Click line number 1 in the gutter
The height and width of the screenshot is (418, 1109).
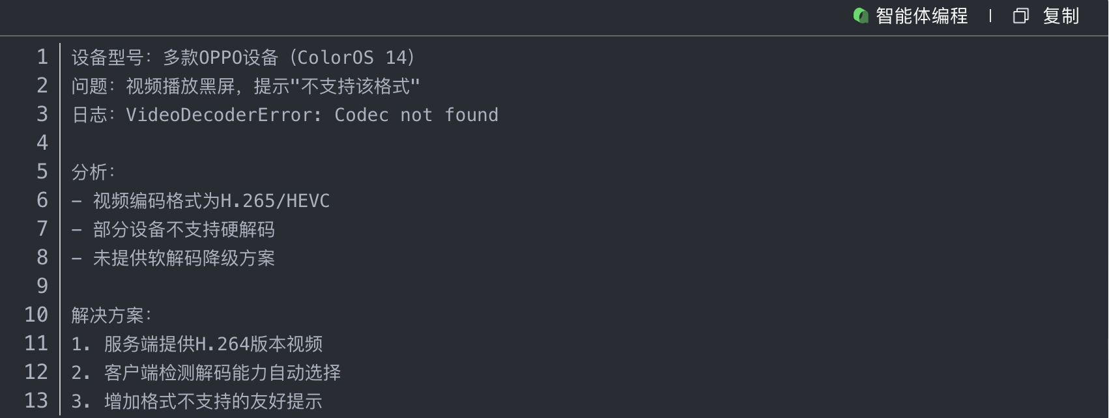[x=42, y=57]
